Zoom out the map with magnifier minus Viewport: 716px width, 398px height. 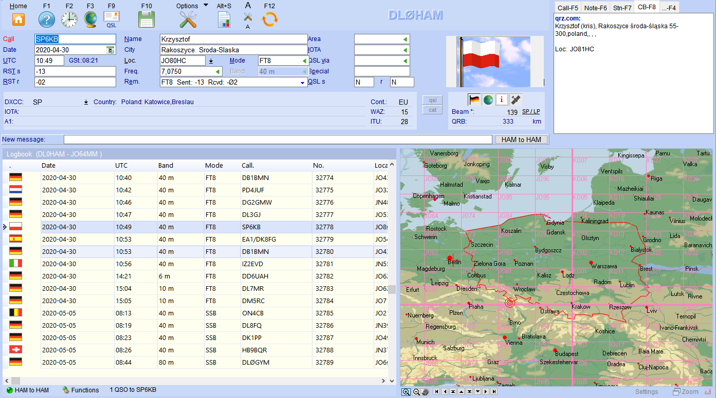tap(416, 392)
